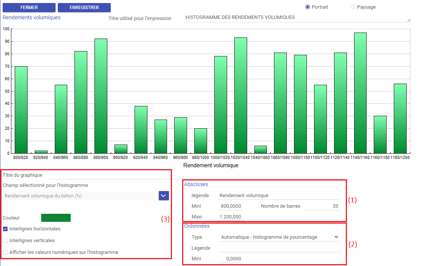Image resolution: width=421 pixels, height=266 pixels.
Task: Click the Abscisses Mini field 800,0000
Action: coord(231,206)
